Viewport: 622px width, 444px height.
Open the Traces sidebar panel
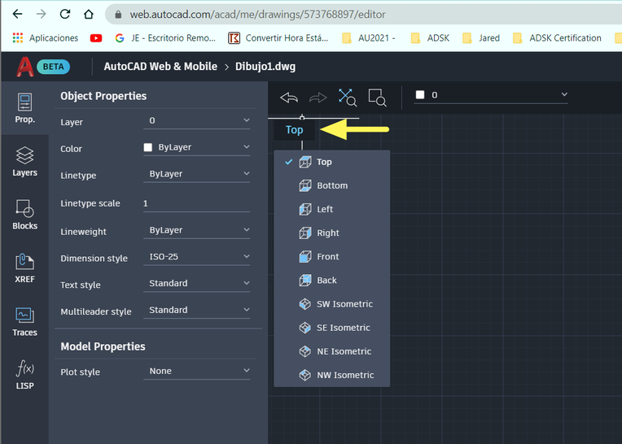pos(24,321)
